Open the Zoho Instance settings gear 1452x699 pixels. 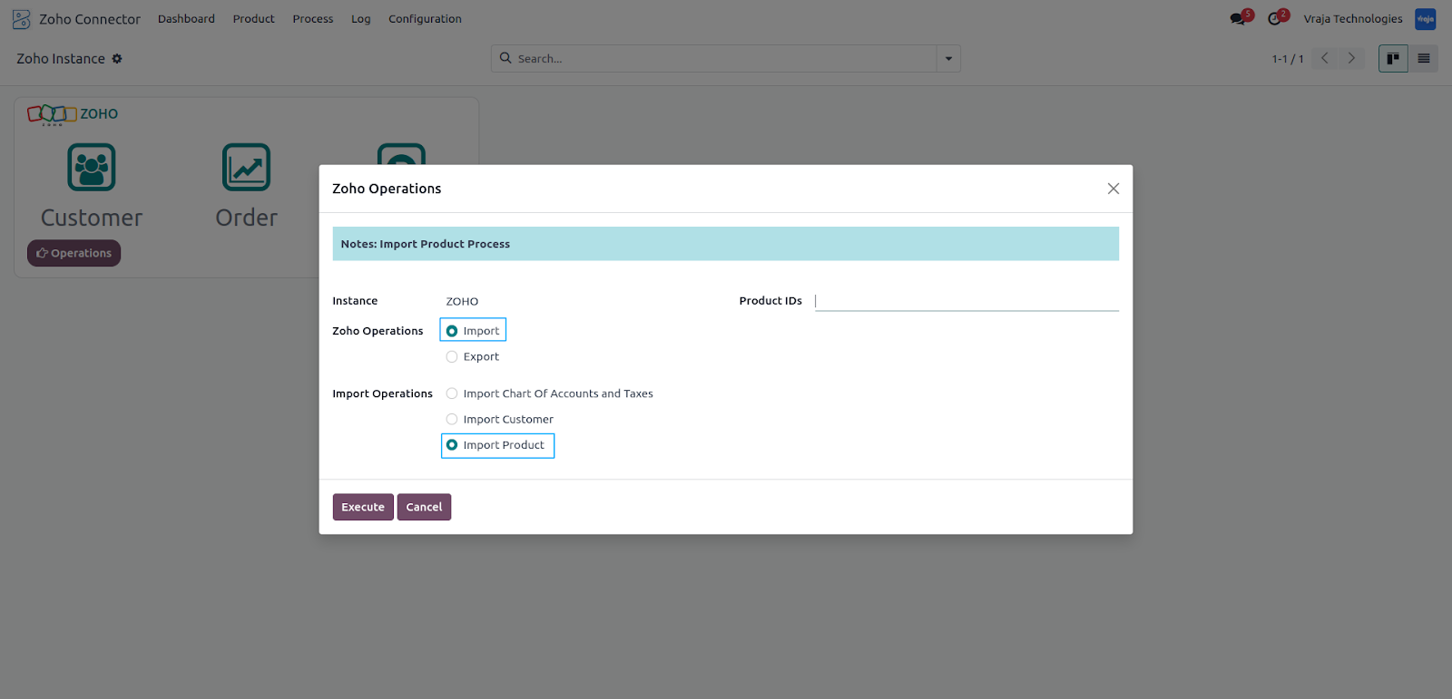coord(117,59)
